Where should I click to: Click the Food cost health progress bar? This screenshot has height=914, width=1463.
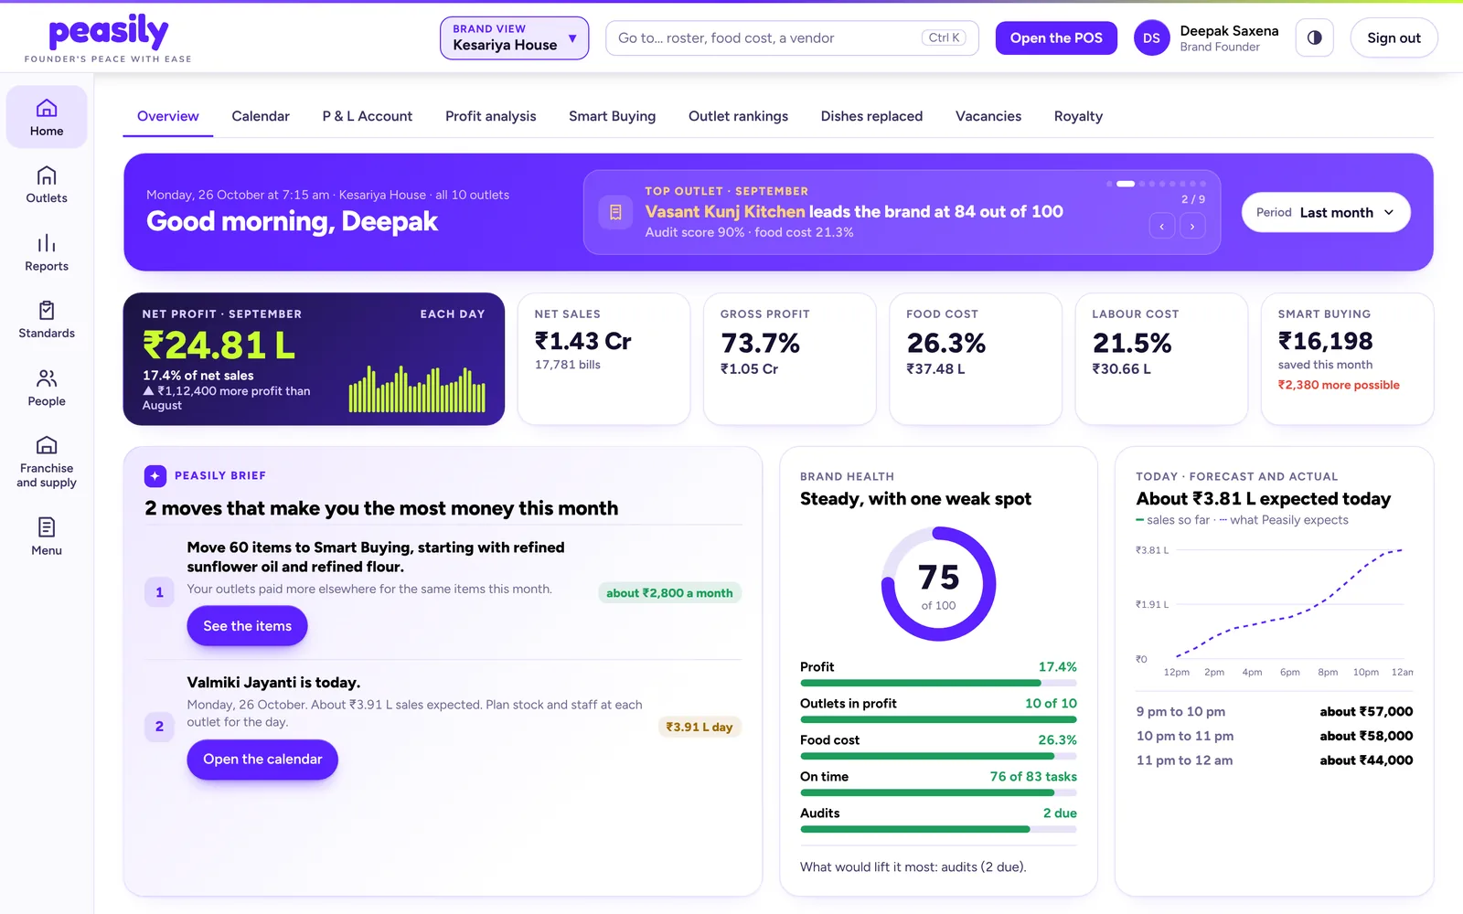(938, 756)
